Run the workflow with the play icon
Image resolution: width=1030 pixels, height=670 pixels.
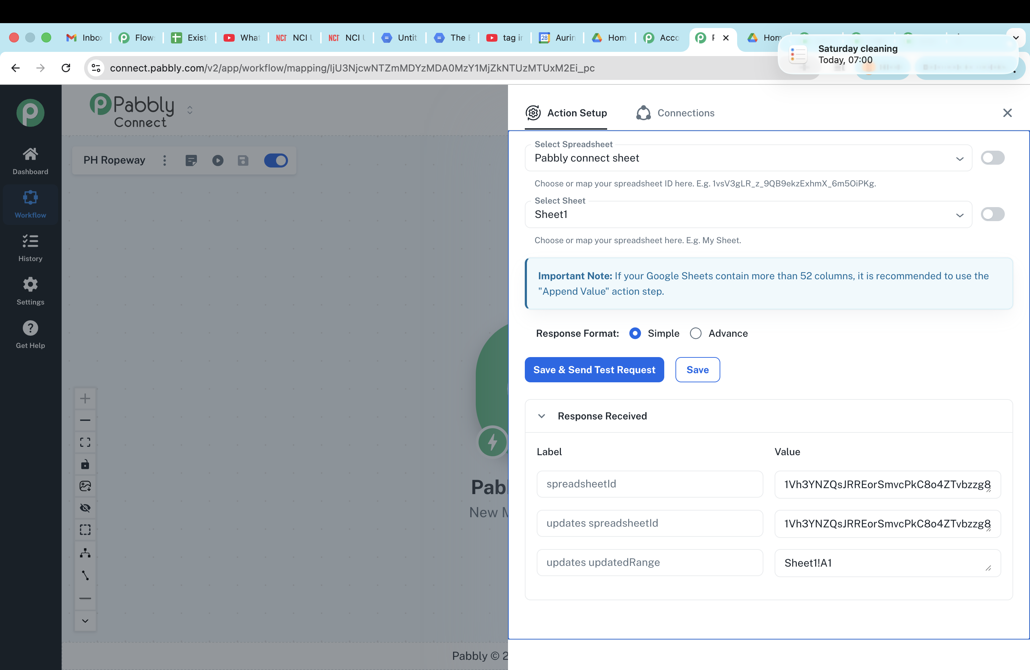(218, 160)
